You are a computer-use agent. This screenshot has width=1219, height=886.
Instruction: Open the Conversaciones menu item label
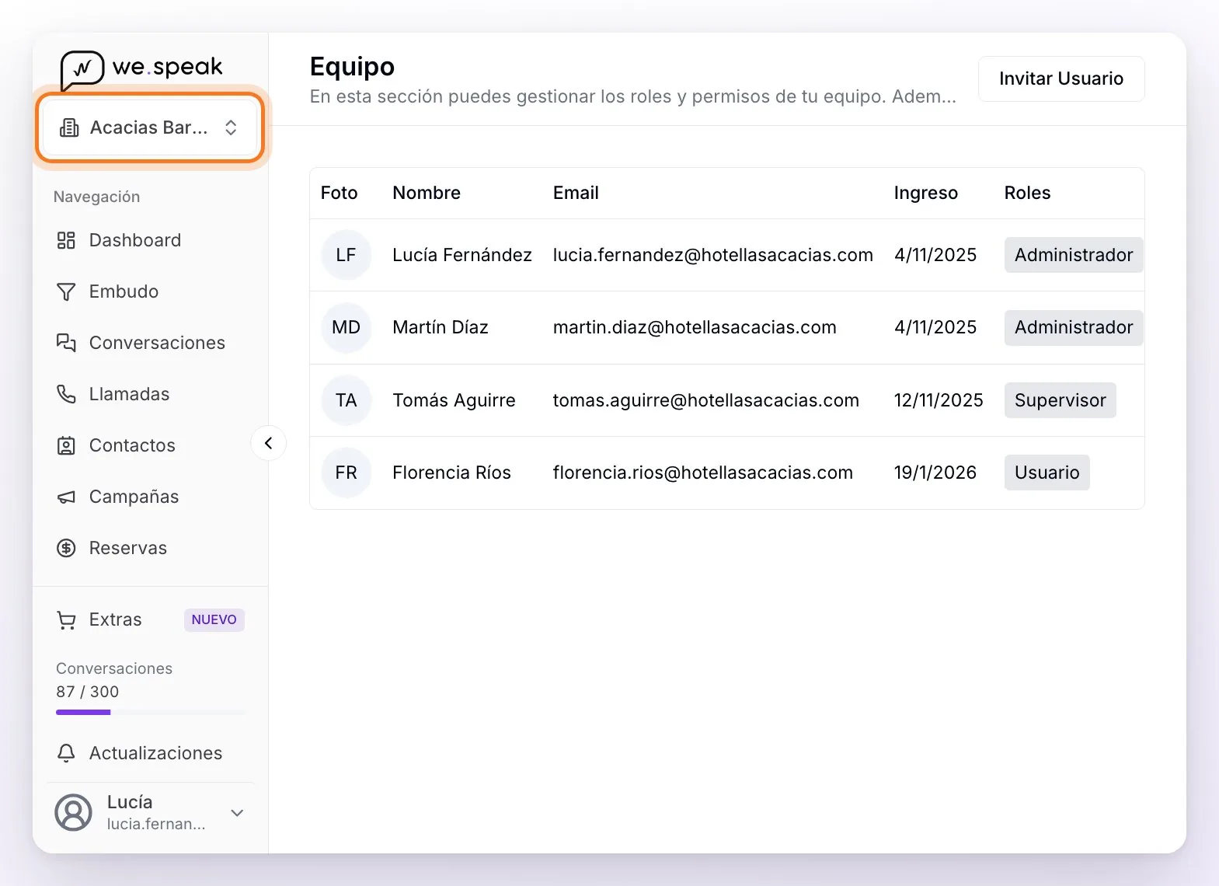(157, 343)
